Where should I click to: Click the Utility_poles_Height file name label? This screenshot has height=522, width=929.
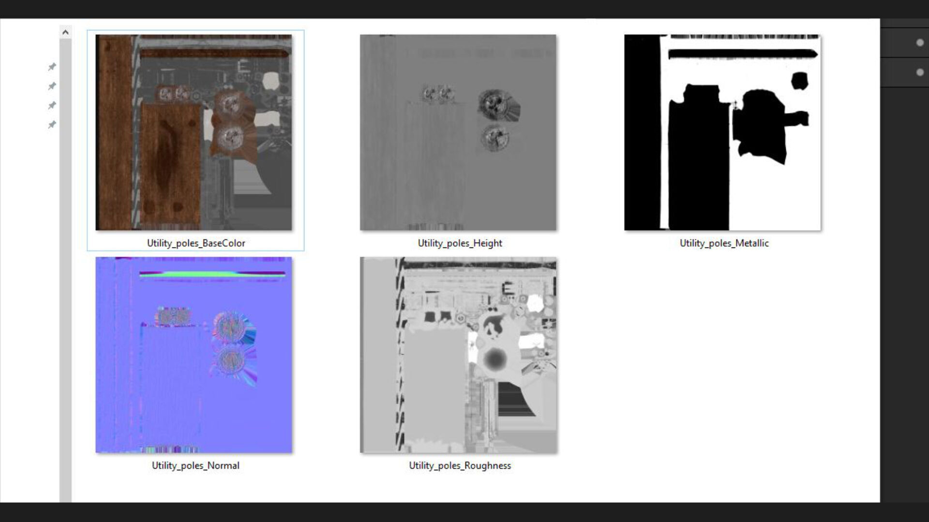[x=460, y=243]
